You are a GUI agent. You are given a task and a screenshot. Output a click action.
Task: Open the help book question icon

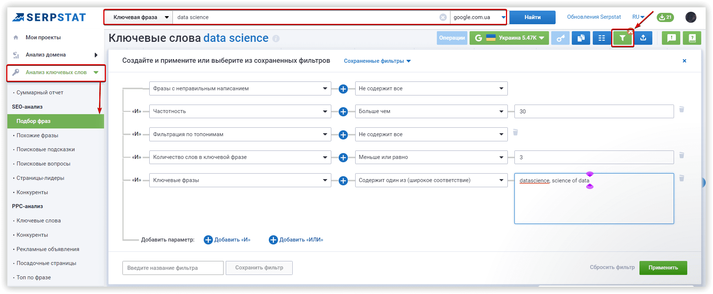pyautogui.click(x=692, y=38)
